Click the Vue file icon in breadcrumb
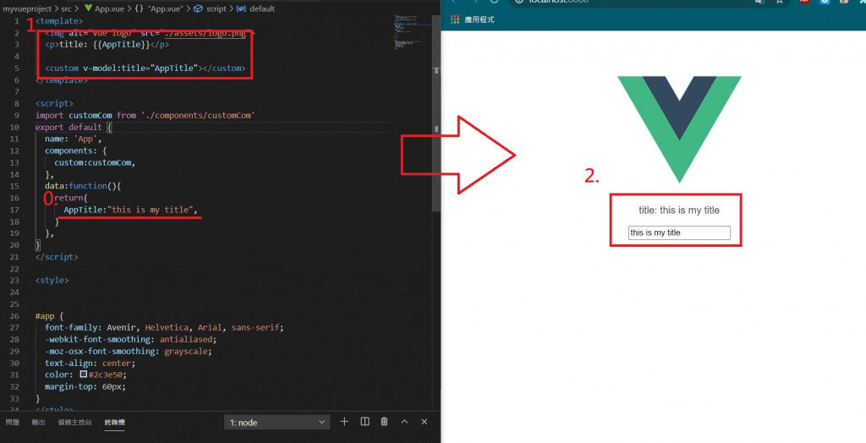 88,8
